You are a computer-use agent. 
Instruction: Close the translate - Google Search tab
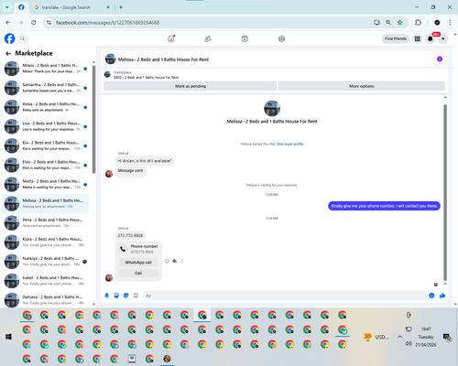pos(108,7)
